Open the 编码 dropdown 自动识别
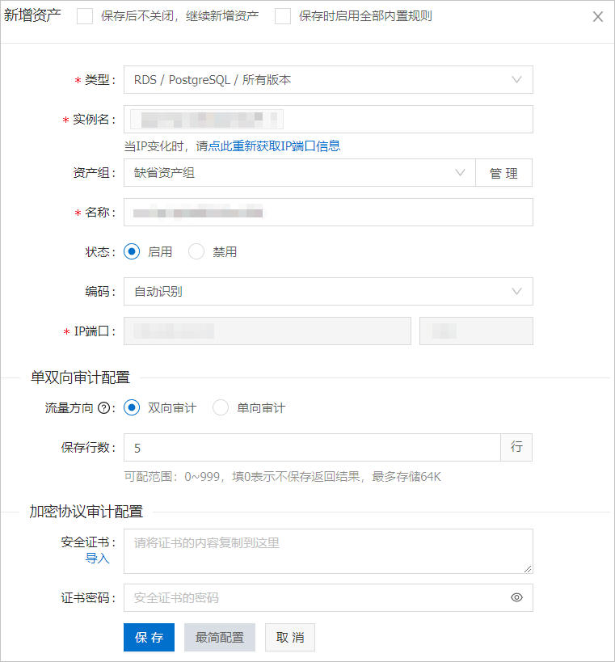 coord(328,291)
